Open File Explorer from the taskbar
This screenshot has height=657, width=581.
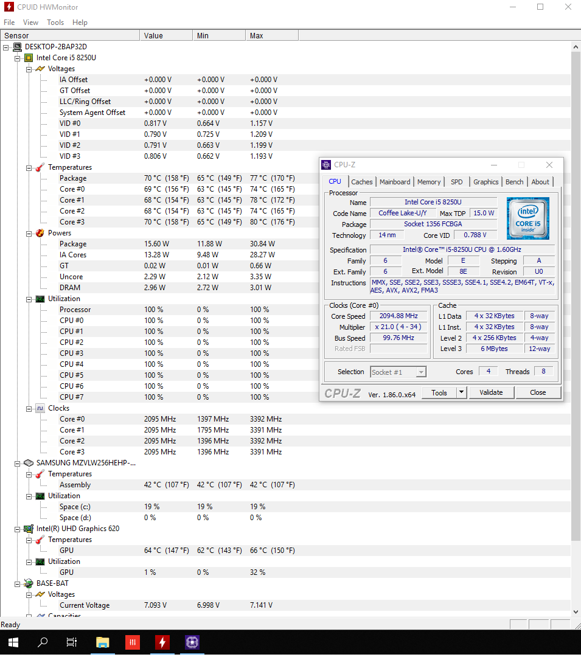click(102, 642)
